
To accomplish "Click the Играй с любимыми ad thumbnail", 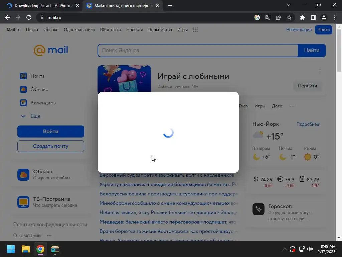I will tap(124, 79).
